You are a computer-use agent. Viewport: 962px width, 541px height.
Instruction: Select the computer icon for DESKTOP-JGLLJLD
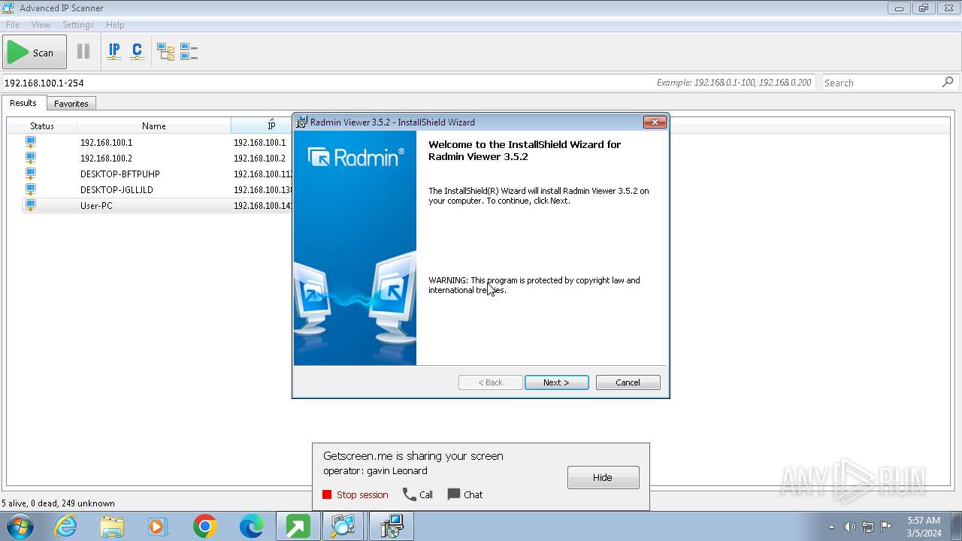[x=31, y=189]
